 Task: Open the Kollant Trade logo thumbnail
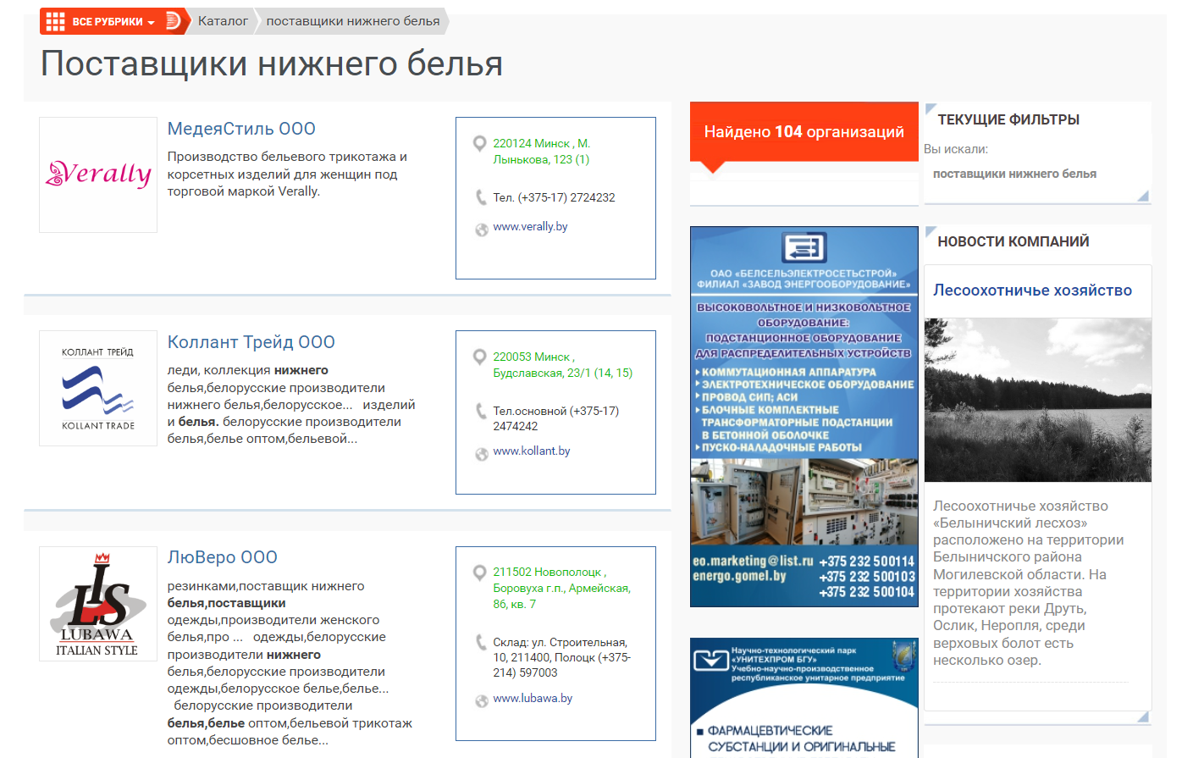click(98, 388)
